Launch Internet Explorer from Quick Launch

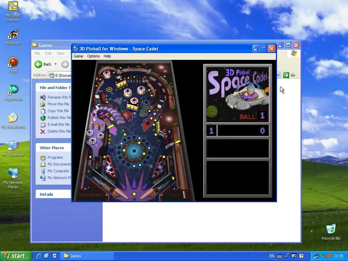(x=39, y=256)
